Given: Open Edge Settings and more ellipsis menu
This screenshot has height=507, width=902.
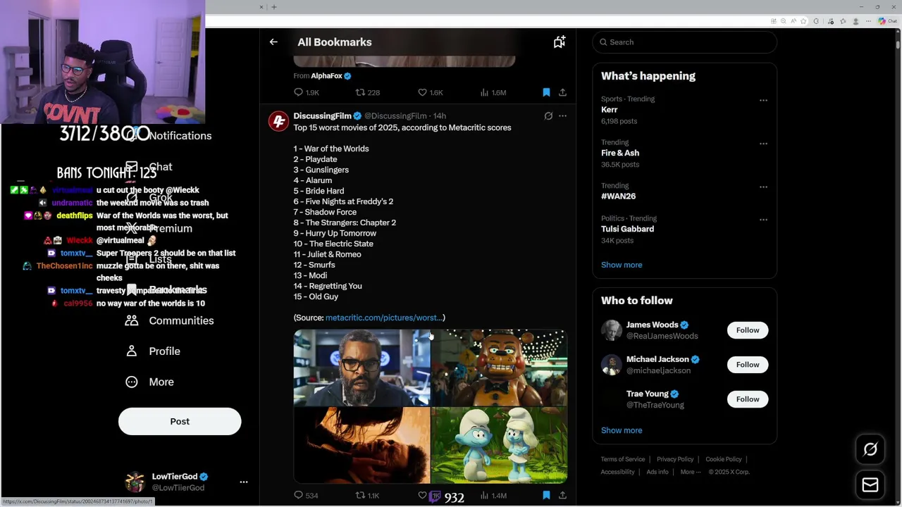Looking at the screenshot, I should tap(868, 21).
